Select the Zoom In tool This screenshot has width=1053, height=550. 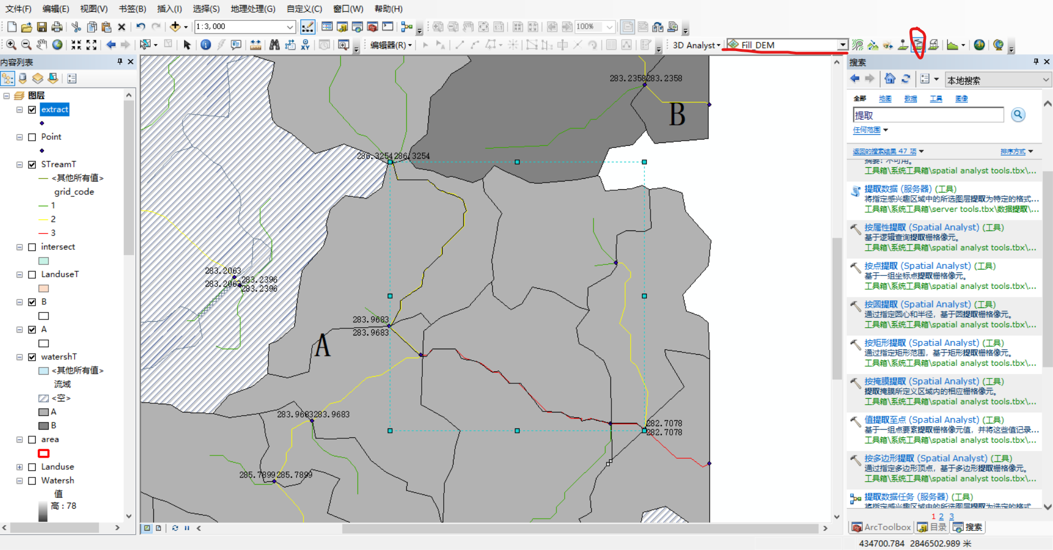tap(11, 45)
